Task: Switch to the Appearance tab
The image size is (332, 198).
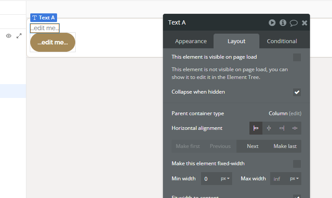Action: [191, 41]
